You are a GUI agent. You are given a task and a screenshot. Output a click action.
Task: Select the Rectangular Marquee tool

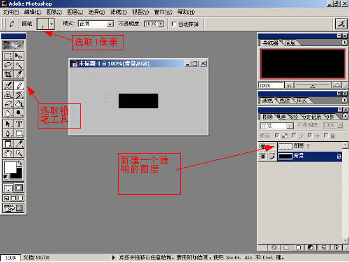pos(8,56)
